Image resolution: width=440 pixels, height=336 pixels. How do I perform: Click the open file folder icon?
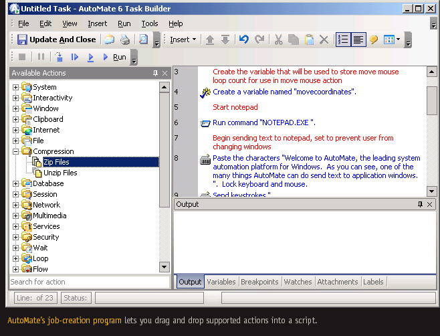(x=109, y=39)
